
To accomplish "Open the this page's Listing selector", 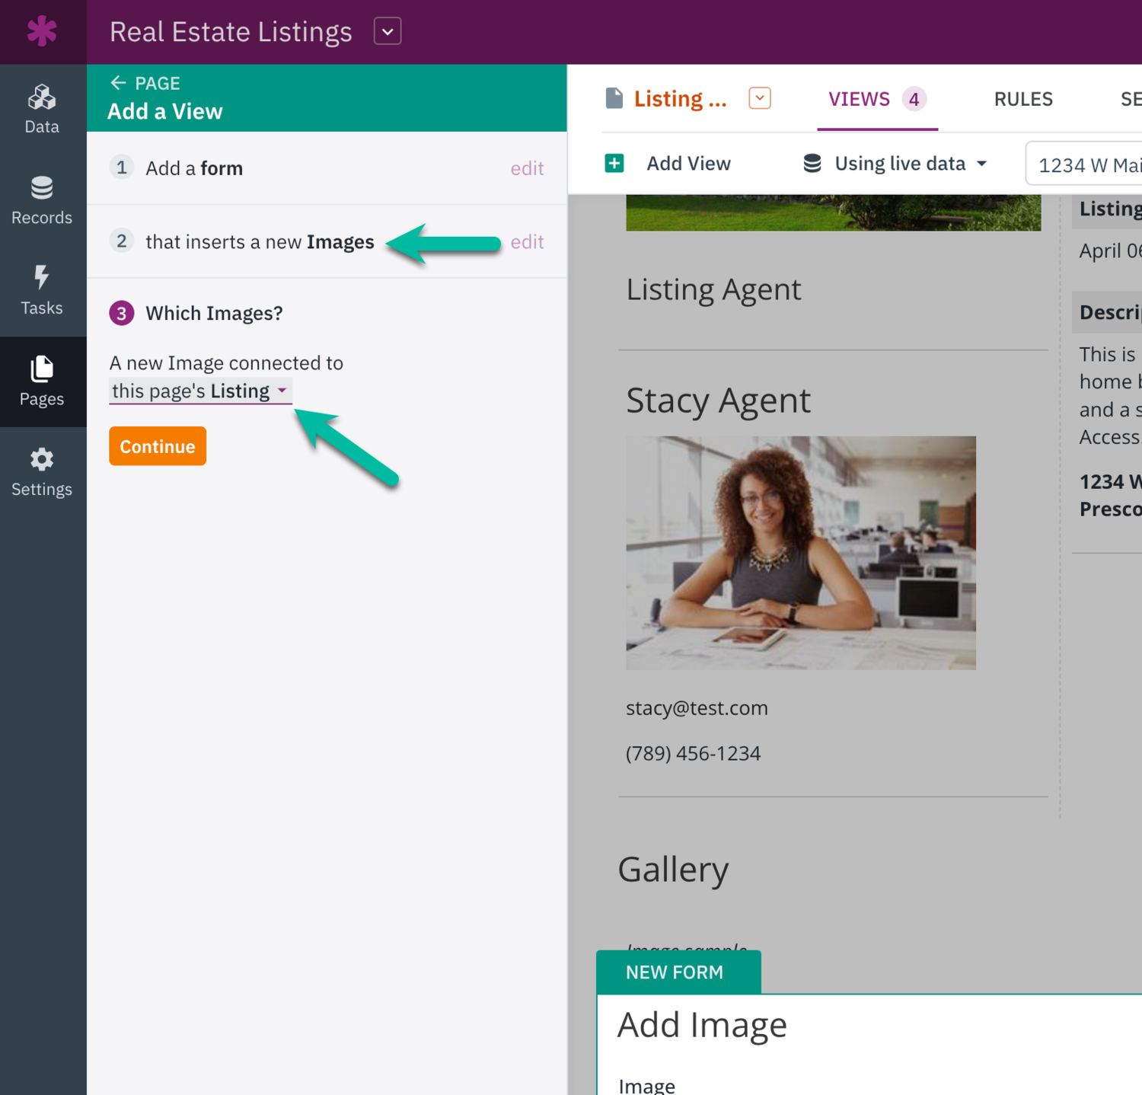I will (x=199, y=391).
